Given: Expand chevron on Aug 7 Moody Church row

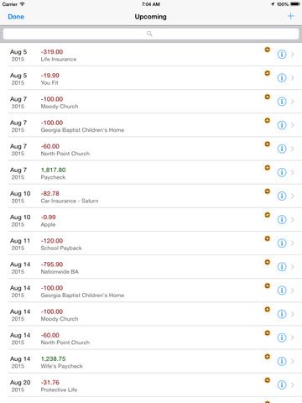Looking at the screenshot, I should tap(293, 102).
